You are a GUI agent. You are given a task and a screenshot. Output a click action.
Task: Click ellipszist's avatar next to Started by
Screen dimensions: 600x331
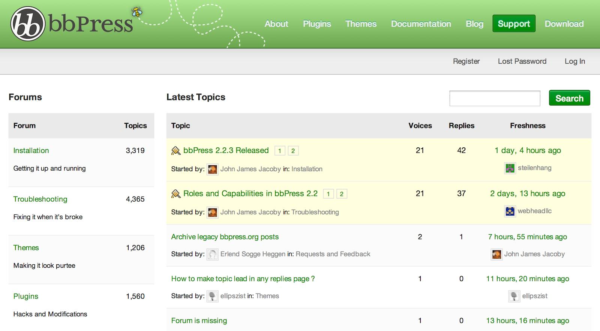tap(213, 296)
